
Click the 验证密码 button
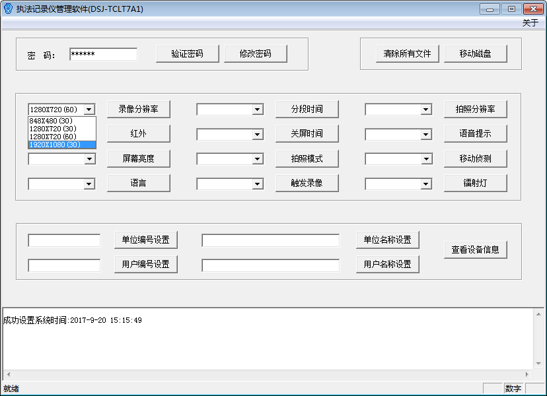tap(187, 54)
